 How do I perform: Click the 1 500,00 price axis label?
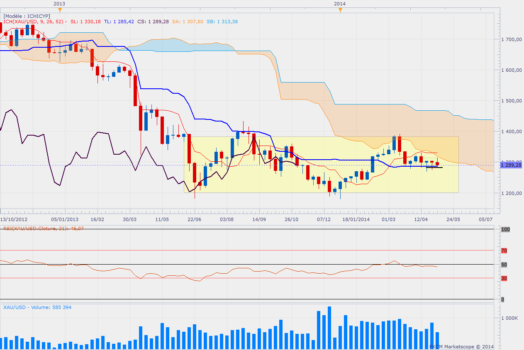pyautogui.click(x=510, y=101)
